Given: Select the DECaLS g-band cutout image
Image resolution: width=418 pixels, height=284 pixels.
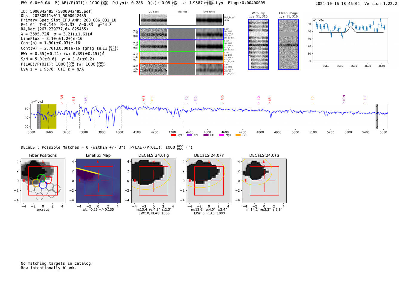Looking at the screenshot, I should (x=153, y=181).
